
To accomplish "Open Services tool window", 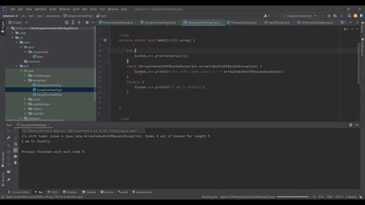I will (107, 192).
